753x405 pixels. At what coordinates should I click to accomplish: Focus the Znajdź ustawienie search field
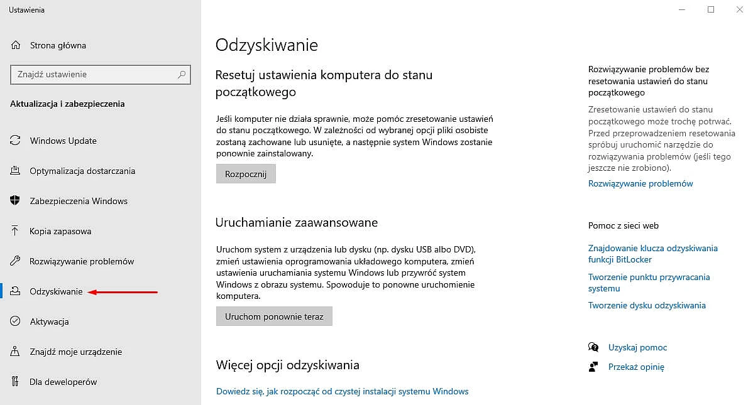tap(101, 74)
